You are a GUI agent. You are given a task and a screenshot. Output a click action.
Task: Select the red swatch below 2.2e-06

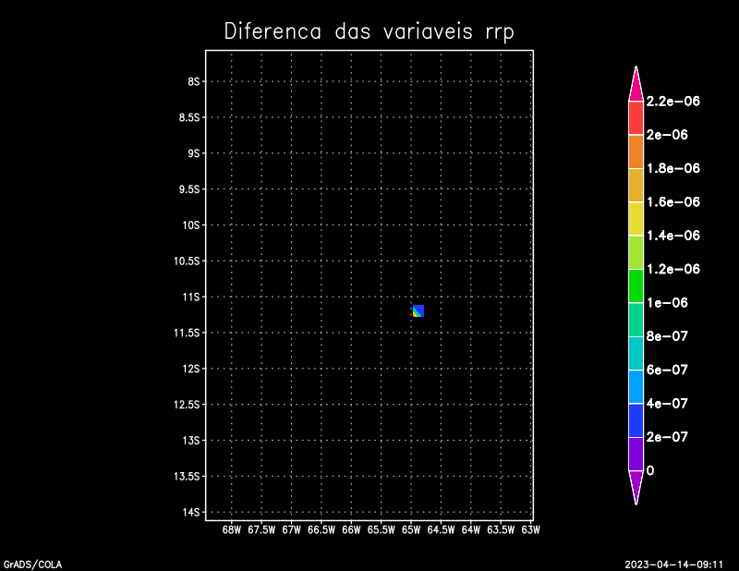click(x=636, y=118)
